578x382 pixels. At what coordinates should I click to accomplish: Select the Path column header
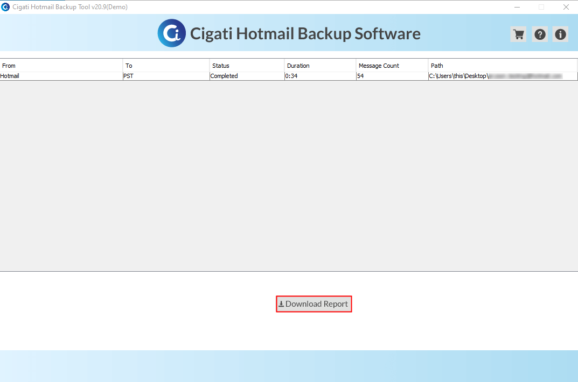pyautogui.click(x=503, y=66)
